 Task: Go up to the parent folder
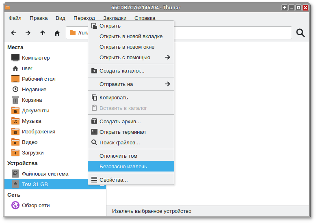tap(43, 33)
